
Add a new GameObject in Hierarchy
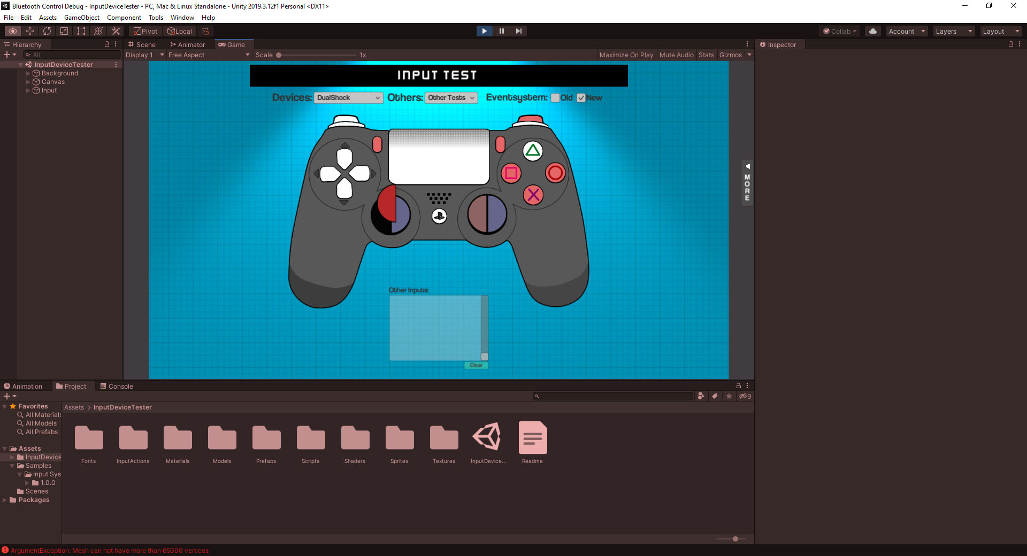click(x=10, y=55)
